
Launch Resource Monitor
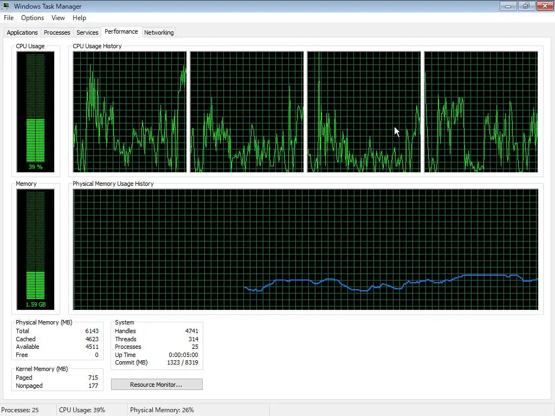tap(157, 385)
